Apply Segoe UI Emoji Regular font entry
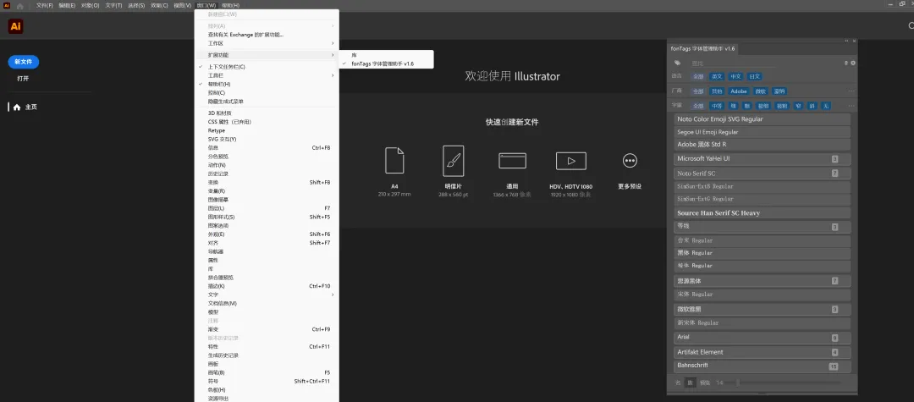The height and width of the screenshot is (402, 914). tap(762, 132)
